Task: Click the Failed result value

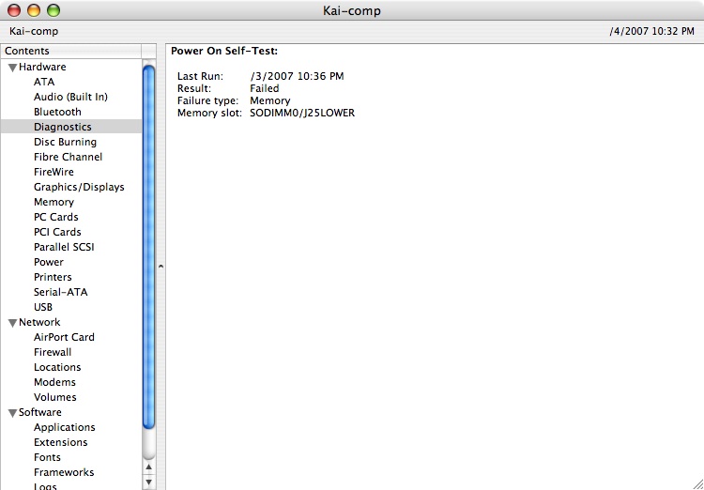Action: click(x=265, y=88)
